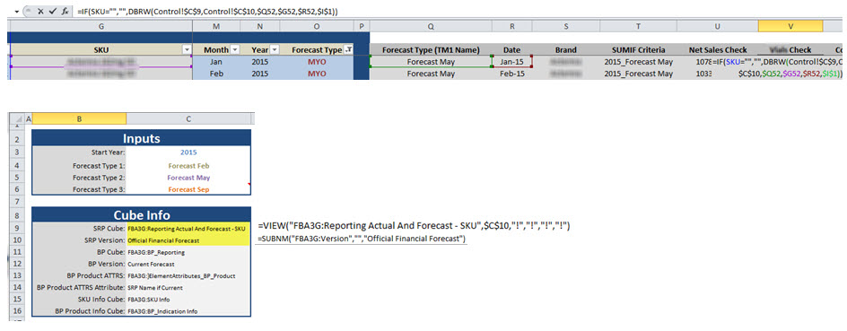
Task: Click the FBA3G:SKU Info cell
Action: coord(188,300)
